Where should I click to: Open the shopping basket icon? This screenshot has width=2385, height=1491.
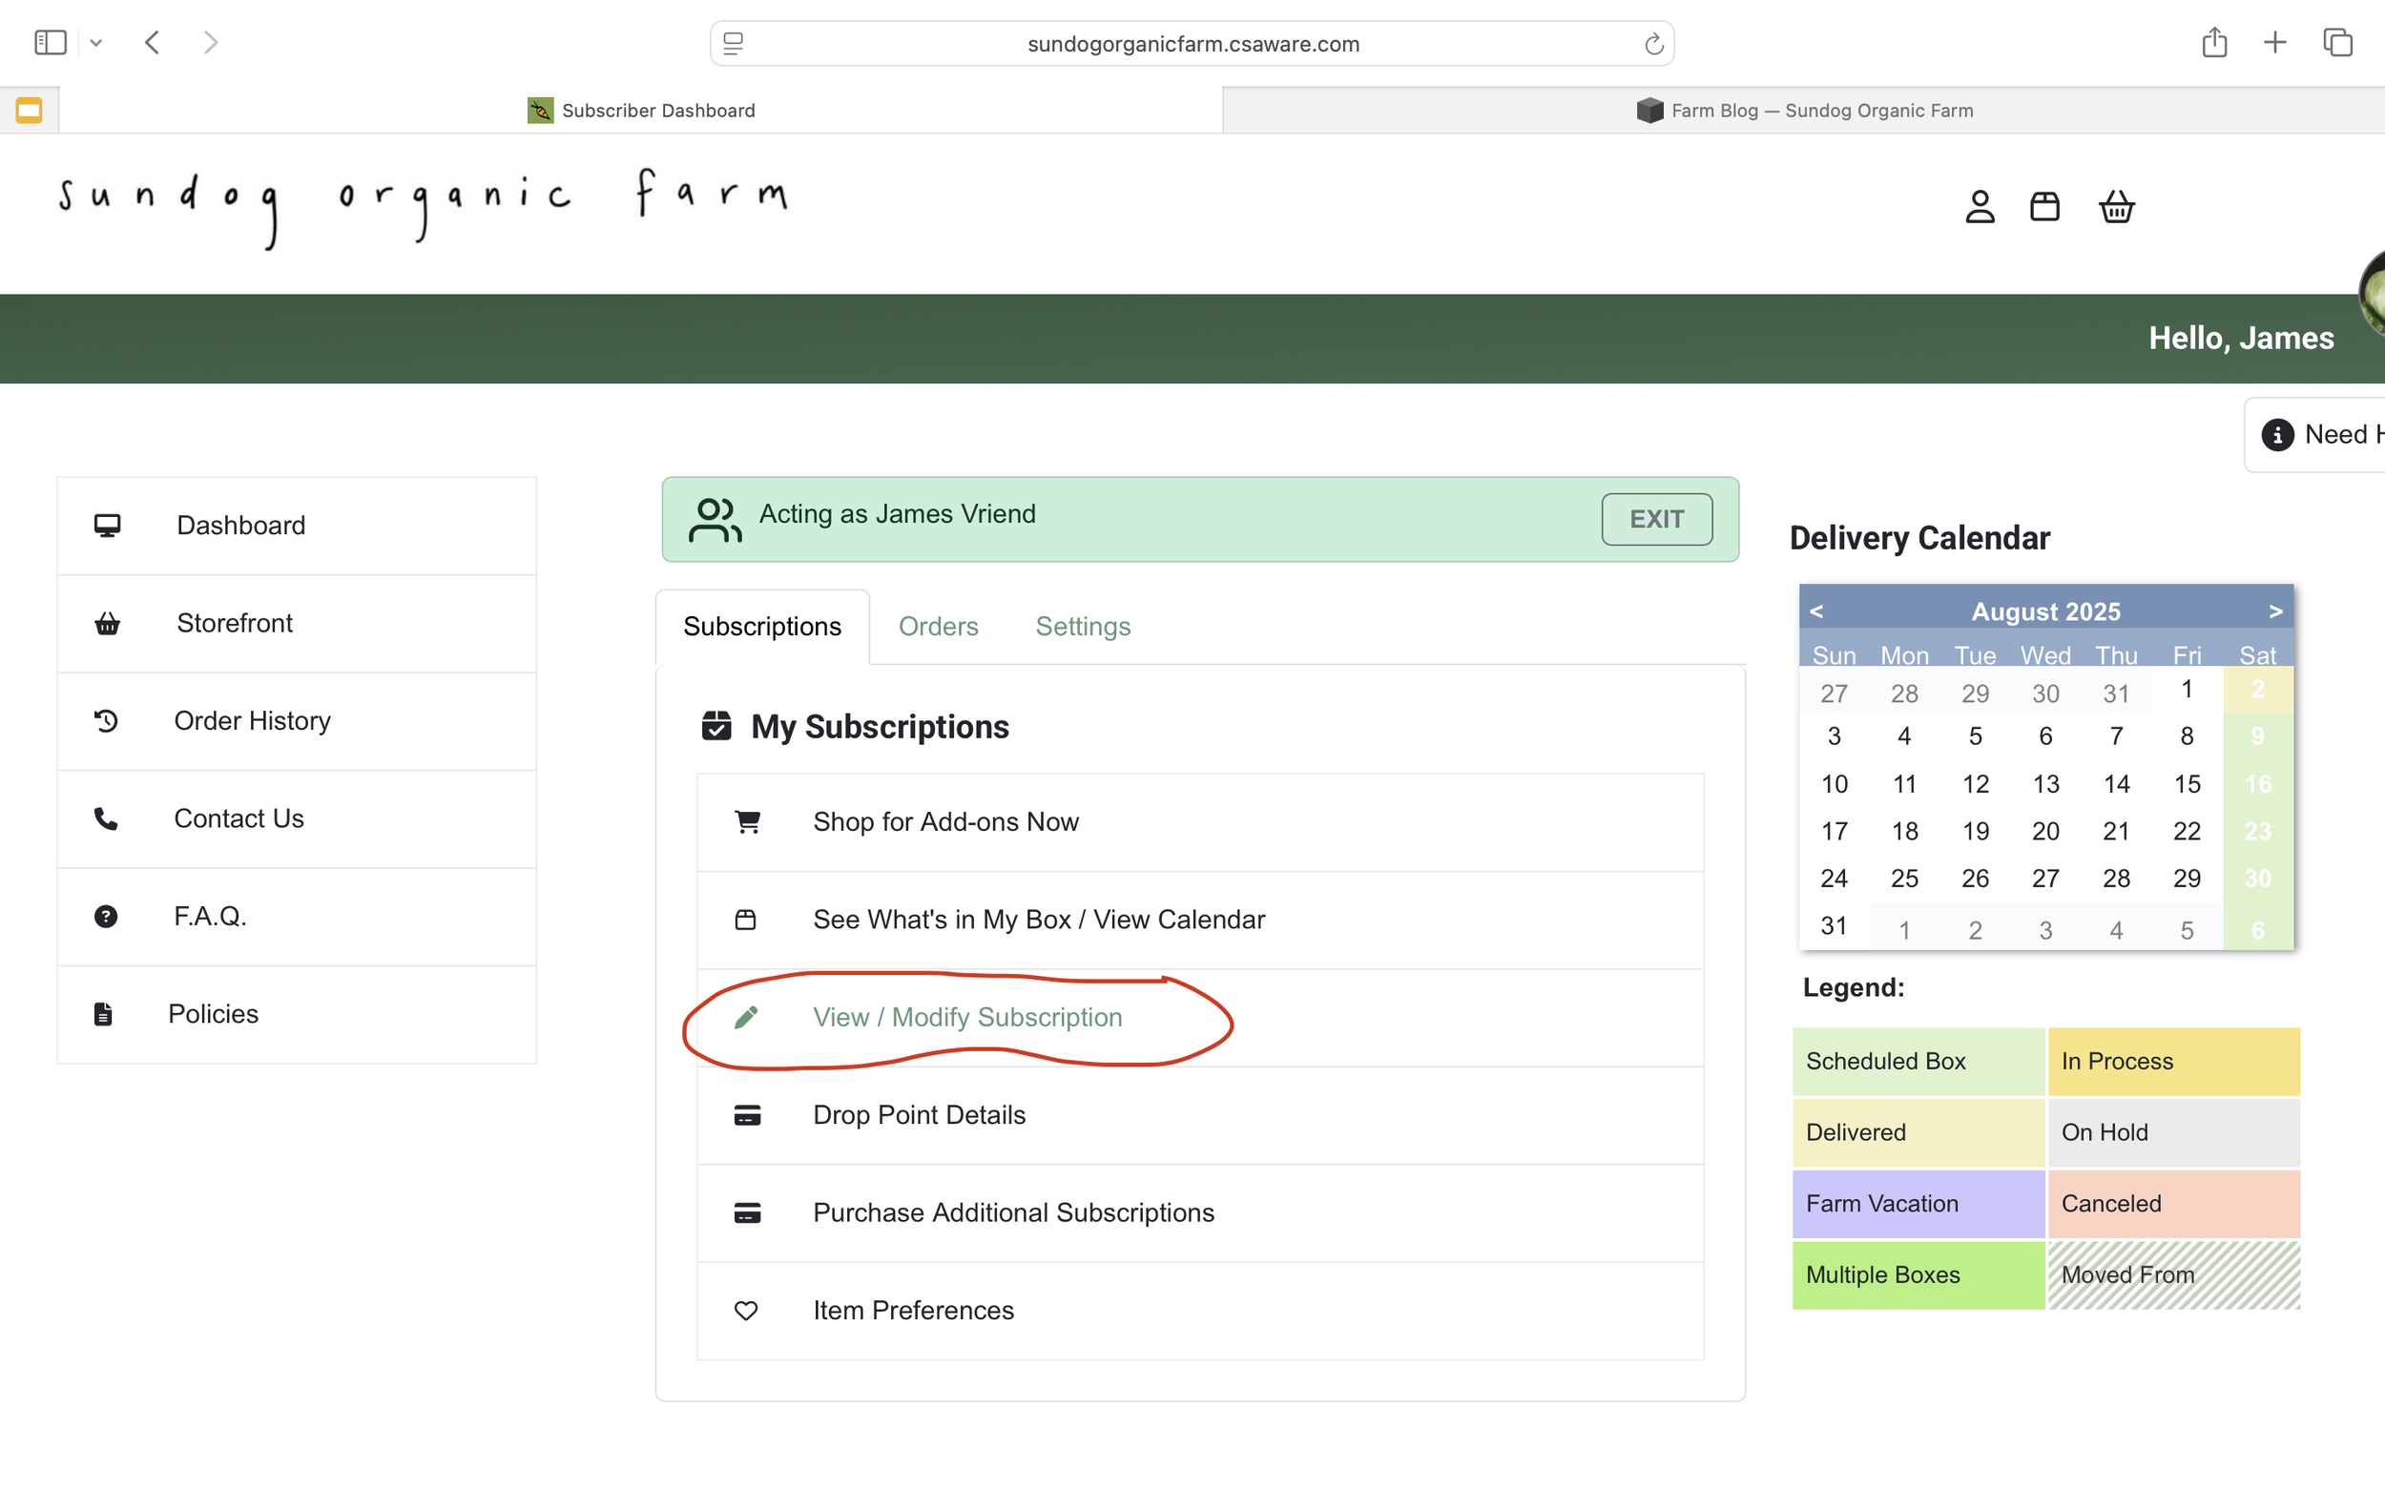pyautogui.click(x=2116, y=207)
